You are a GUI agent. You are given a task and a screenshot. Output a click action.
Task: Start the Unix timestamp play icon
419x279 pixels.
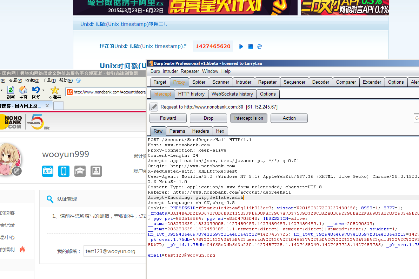coord(241,47)
